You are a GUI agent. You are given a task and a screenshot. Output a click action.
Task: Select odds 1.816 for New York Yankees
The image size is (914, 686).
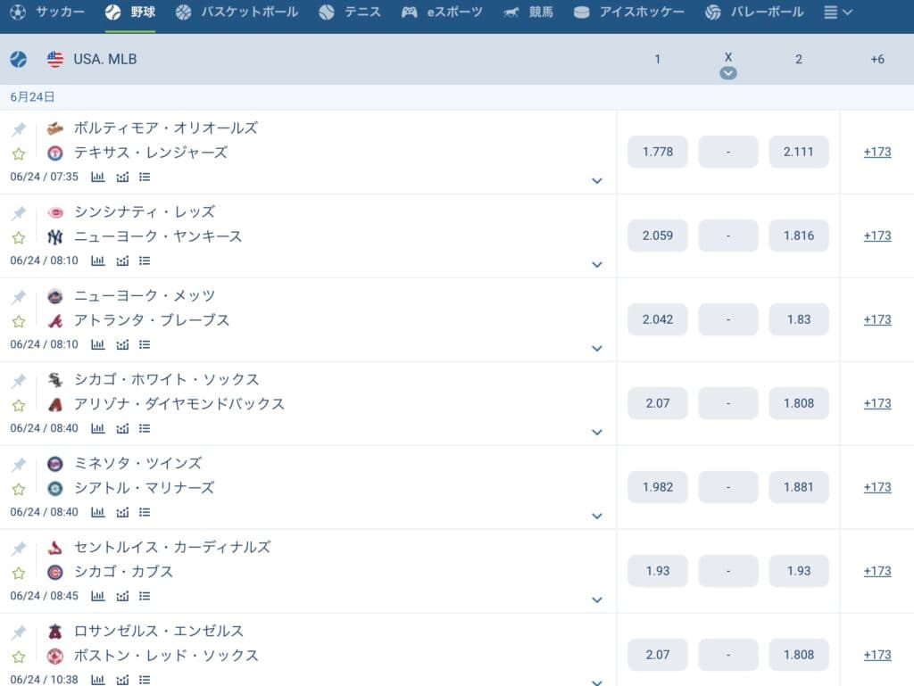799,236
